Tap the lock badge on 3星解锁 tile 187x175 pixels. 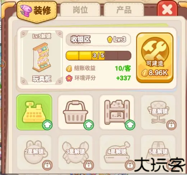click(x=89, y=165)
